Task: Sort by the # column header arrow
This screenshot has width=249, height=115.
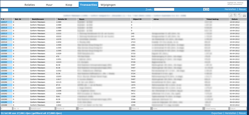Action: click(x=1, y=19)
